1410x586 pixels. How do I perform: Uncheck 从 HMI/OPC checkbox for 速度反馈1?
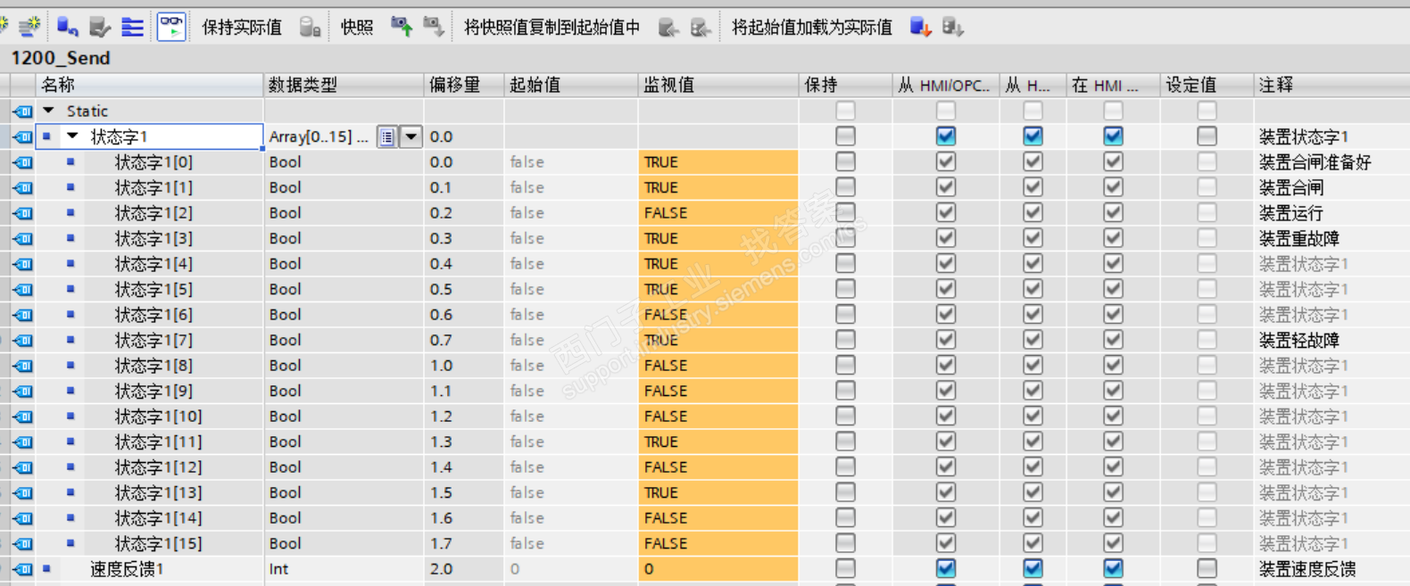coord(946,568)
